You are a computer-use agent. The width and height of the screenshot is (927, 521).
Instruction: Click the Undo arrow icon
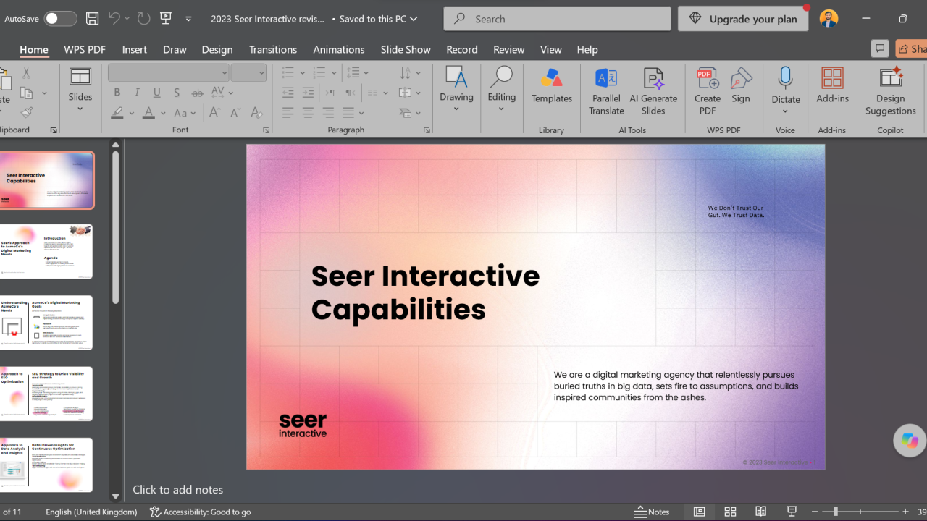tap(114, 18)
